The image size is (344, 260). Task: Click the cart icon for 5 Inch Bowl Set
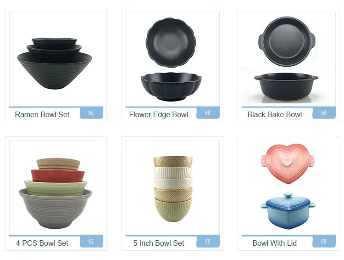[208, 242]
